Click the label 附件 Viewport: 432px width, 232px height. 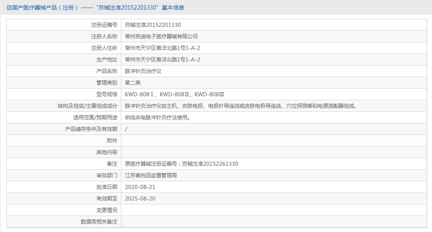[x=112, y=141]
